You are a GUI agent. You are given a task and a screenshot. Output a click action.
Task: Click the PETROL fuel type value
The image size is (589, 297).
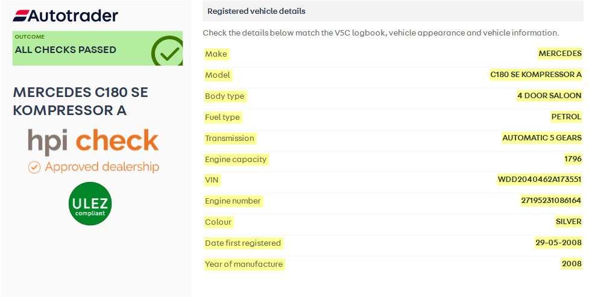point(566,116)
